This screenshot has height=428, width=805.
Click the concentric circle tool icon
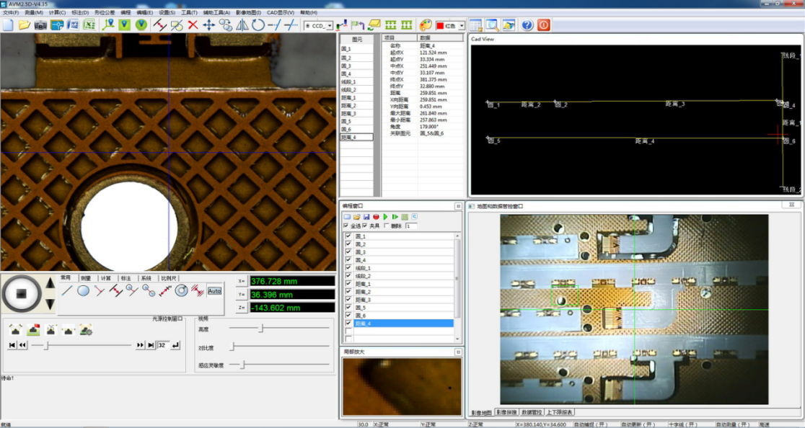point(182,291)
